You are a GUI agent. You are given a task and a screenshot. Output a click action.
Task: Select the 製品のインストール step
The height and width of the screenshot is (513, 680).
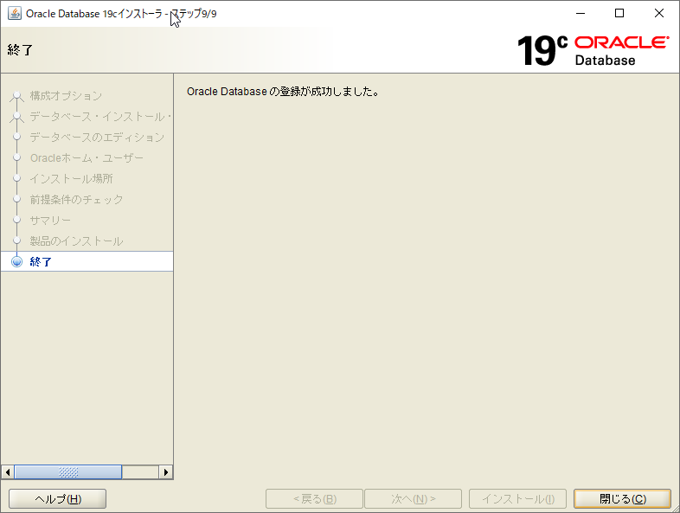[x=76, y=241]
